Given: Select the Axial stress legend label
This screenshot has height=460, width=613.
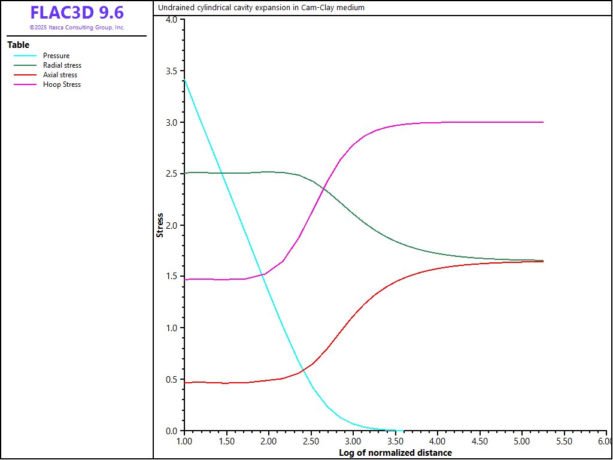Looking at the screenshot, I should click(x=60, y=75).
